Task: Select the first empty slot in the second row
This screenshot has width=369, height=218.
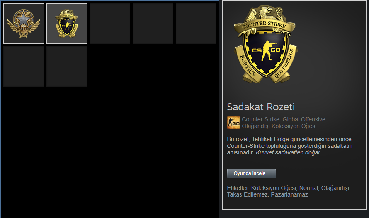Action: [24, 66]
